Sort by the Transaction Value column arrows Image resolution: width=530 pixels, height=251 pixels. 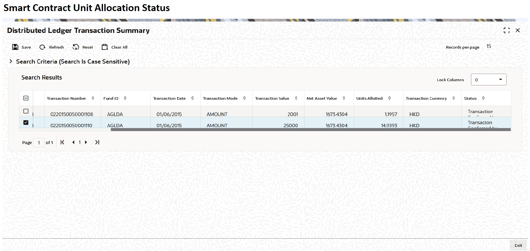[296, 98]
